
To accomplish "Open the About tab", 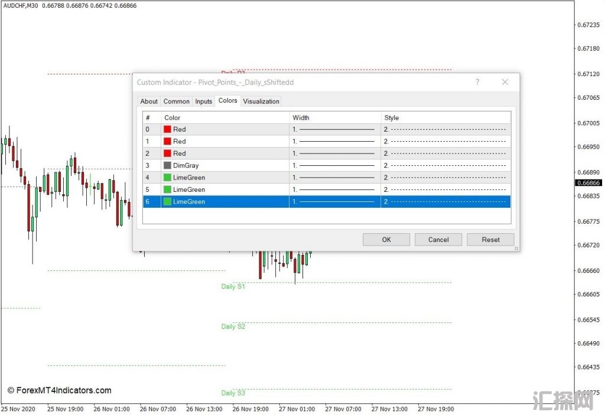I will tap(149, 102).
